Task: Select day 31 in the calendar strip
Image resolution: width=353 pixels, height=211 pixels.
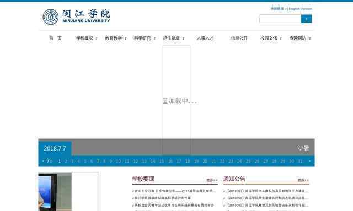Action: point(300,161)
